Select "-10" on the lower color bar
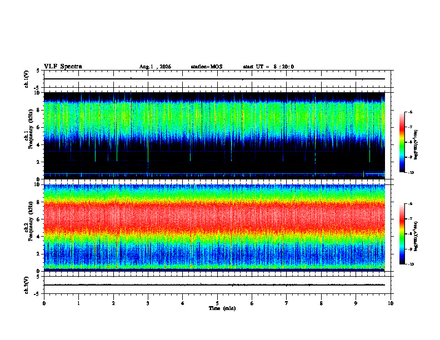Screen dimensions: 440x340 [x=411, y=264]
